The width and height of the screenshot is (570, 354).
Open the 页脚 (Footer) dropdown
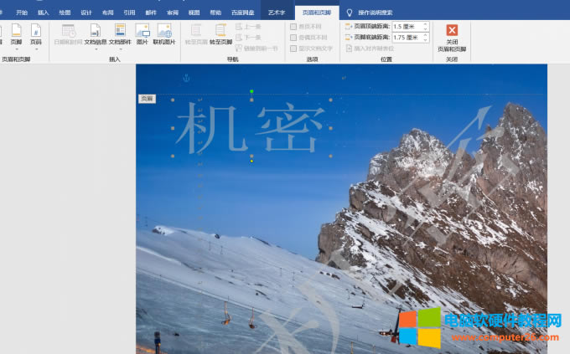coord(16,34)
